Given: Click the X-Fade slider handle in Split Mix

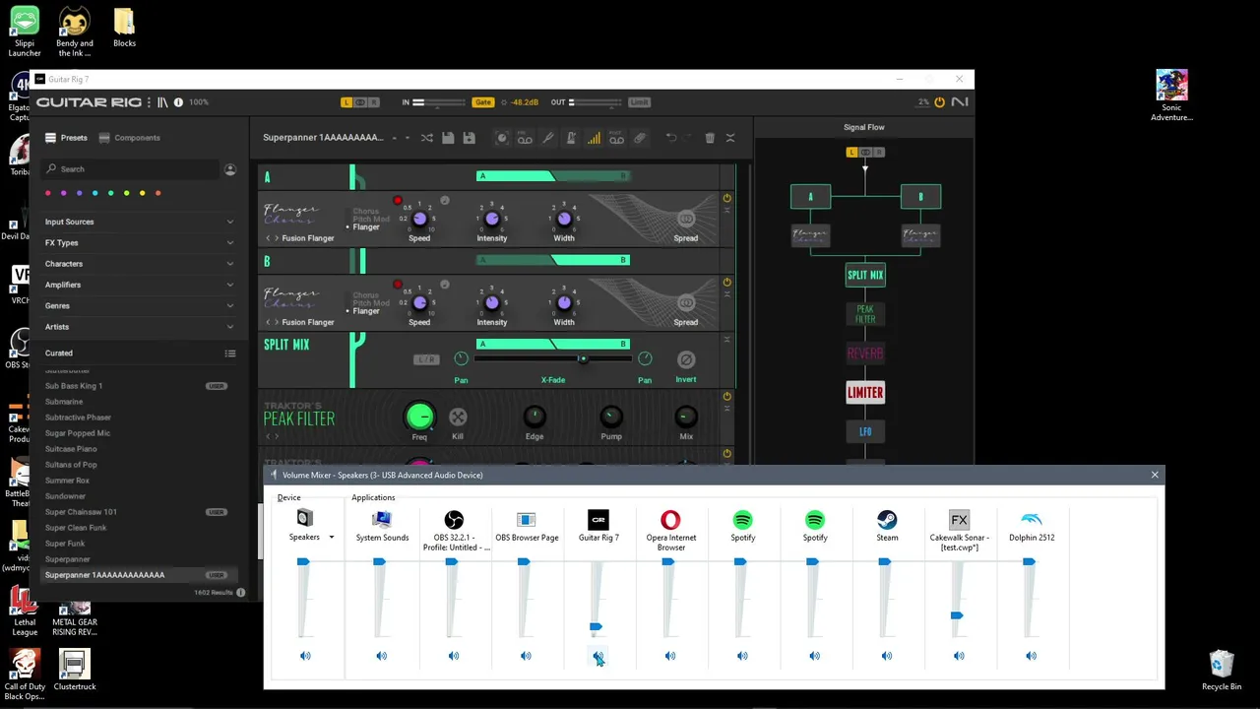Looking at the screenshot, I should coord(584,358).
